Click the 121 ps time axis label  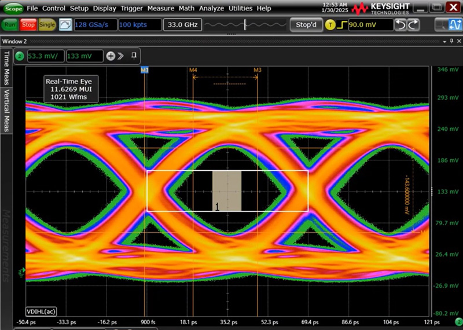tap(431, 322)
